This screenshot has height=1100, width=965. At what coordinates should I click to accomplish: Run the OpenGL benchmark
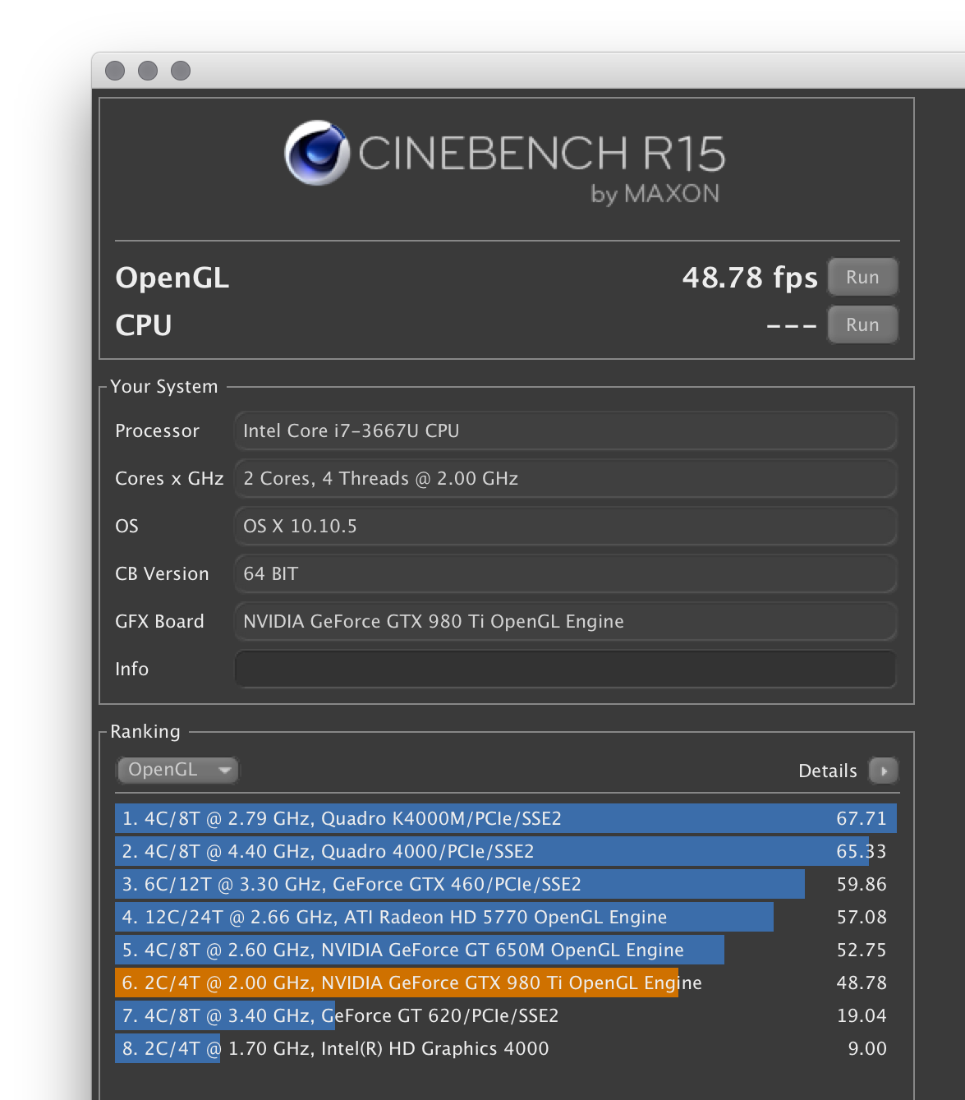[x=862, y=277]
